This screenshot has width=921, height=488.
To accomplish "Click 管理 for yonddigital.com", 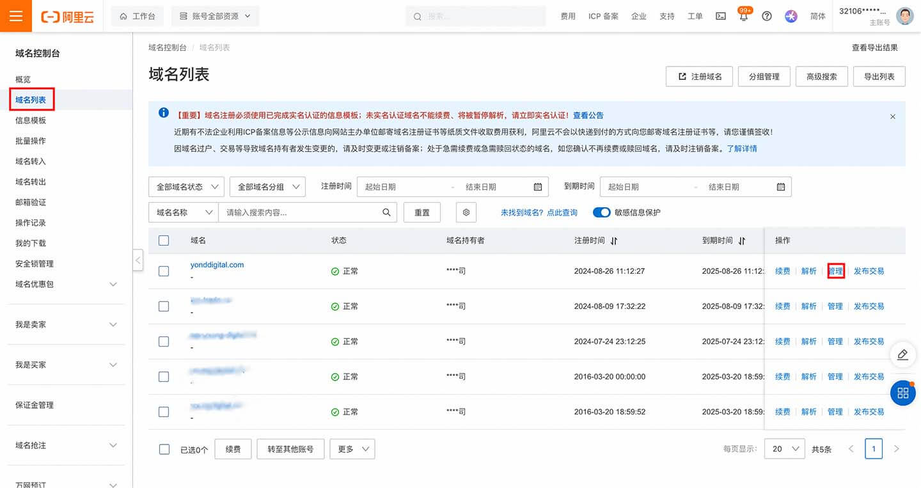I will (835, 271).
